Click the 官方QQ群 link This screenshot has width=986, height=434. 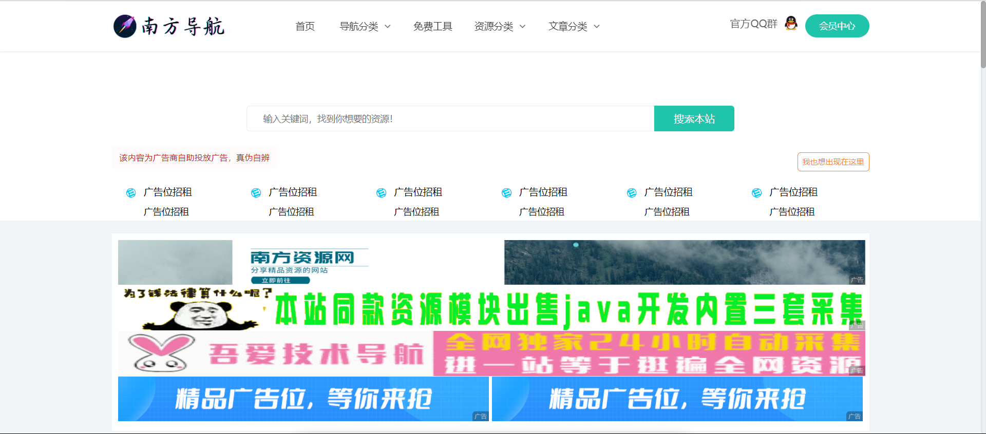click(x=753, y=24)
